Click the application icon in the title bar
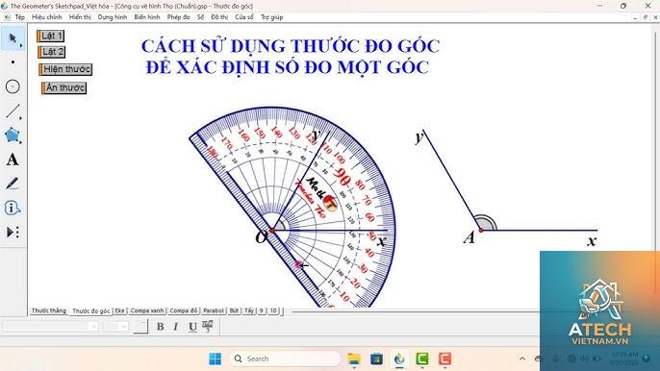 (5, 6)
